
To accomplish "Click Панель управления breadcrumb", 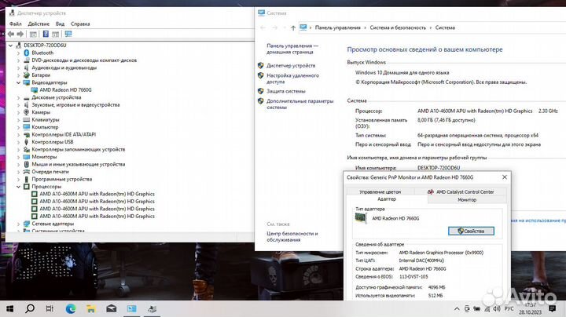I will 337,27.
